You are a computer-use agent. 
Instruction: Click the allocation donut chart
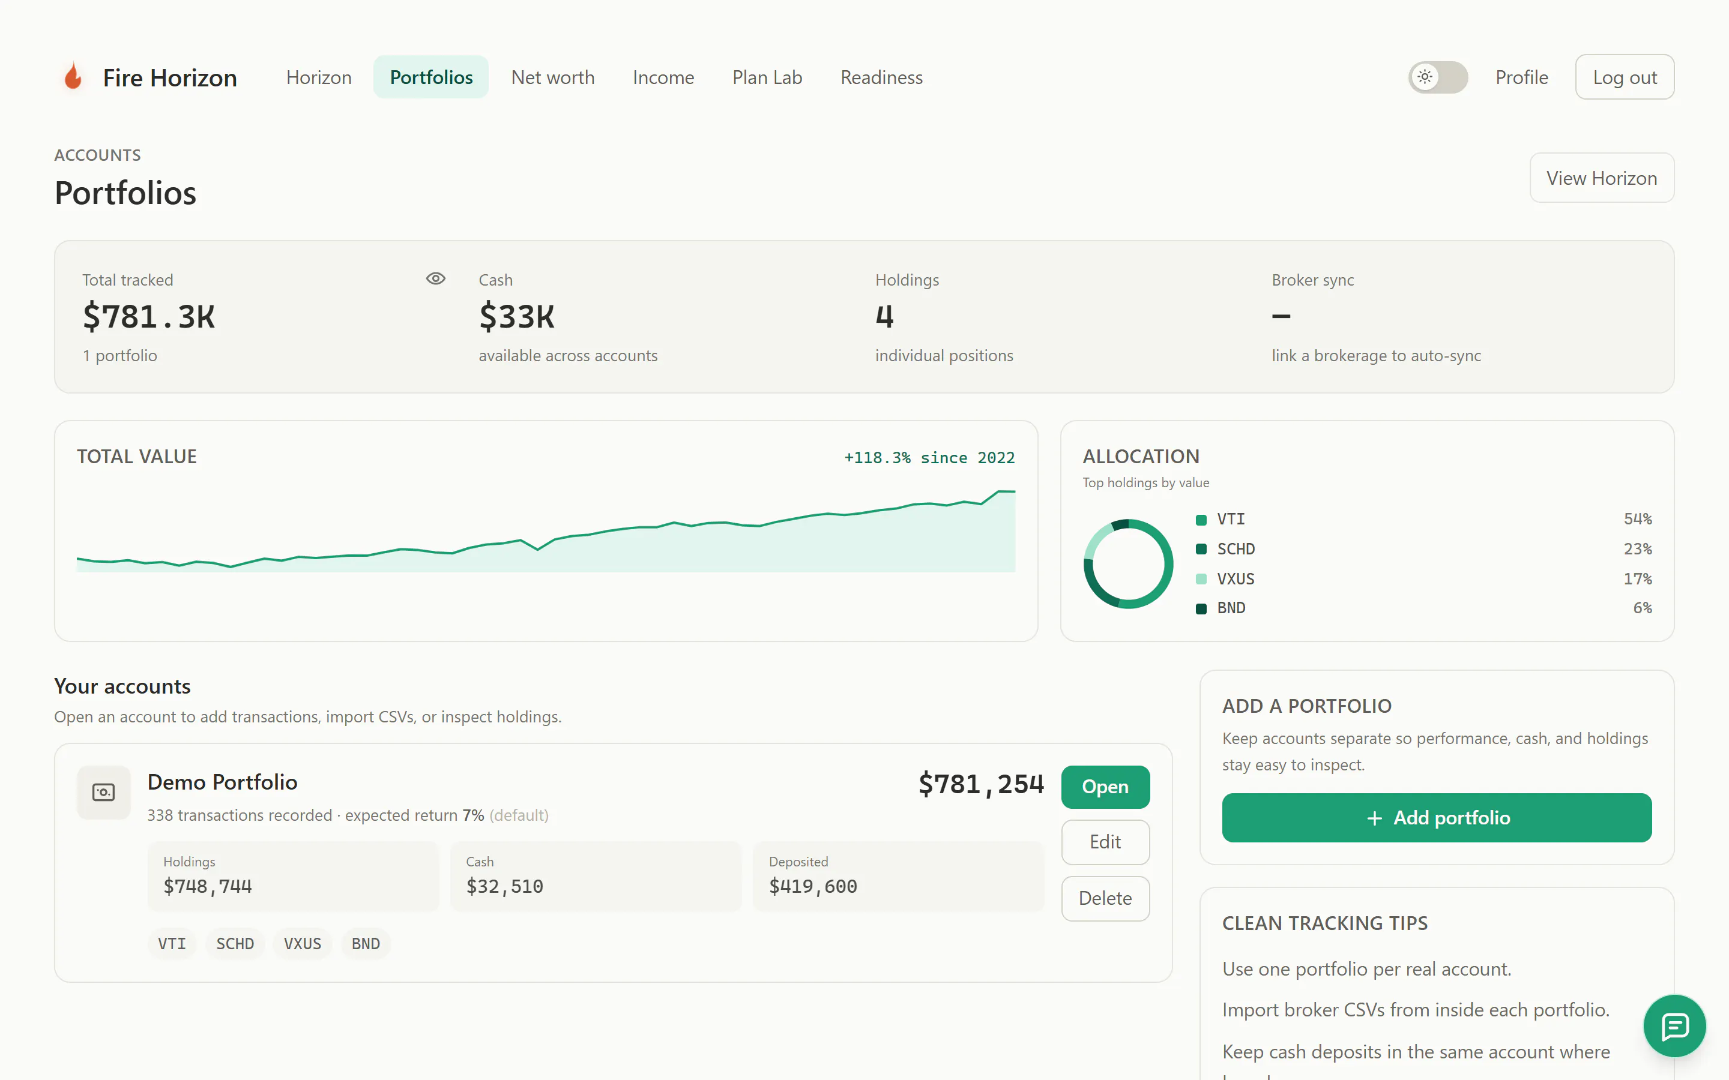(x=1128, y=563)
